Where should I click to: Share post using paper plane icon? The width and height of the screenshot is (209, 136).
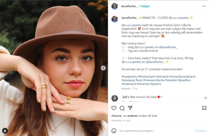click(130, 108)
